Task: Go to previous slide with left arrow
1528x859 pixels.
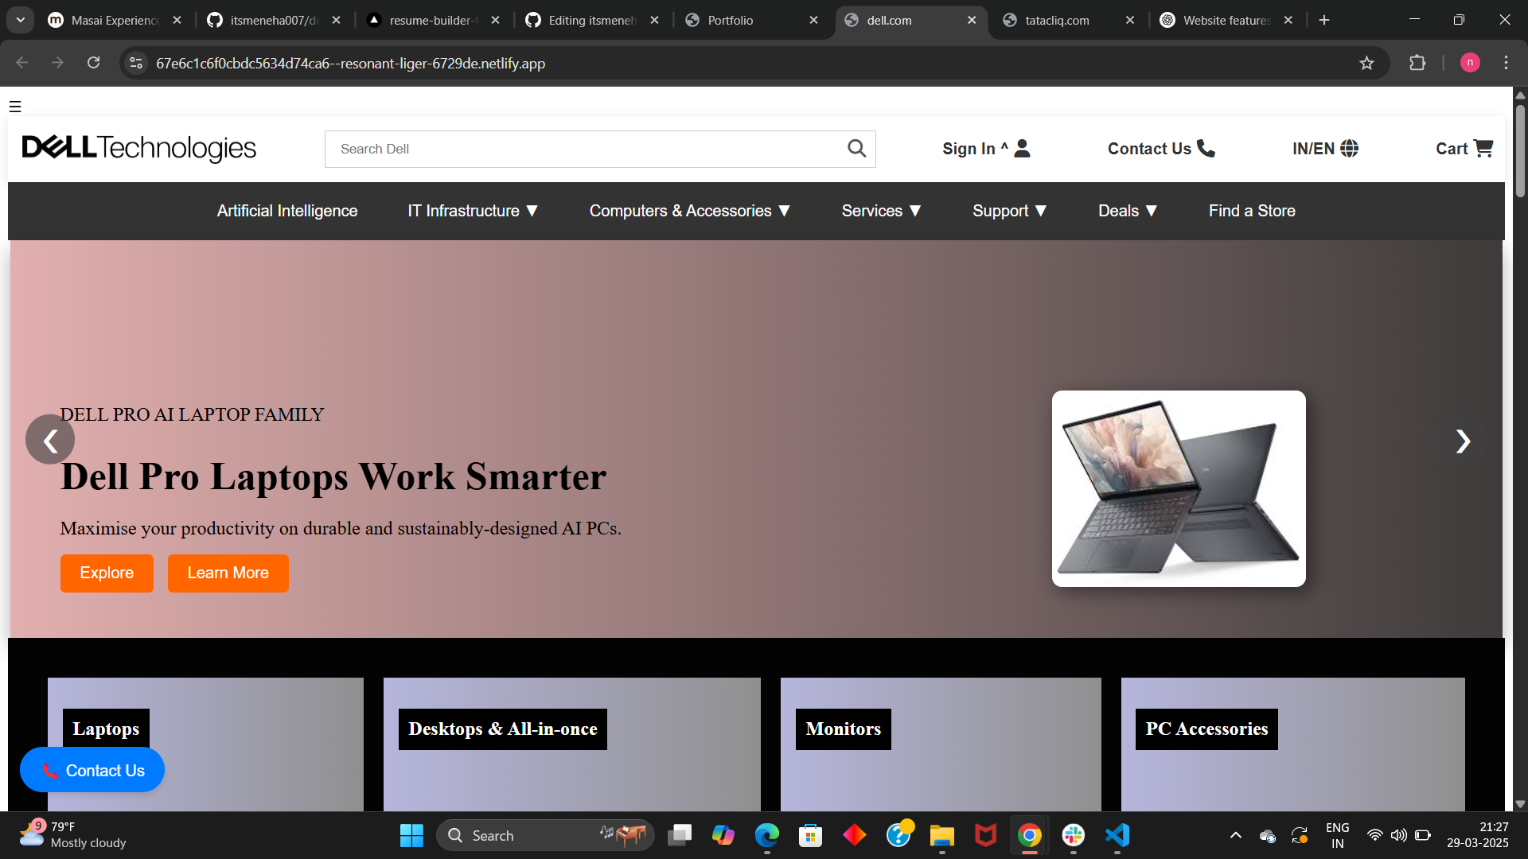Action: pos(50,440)
